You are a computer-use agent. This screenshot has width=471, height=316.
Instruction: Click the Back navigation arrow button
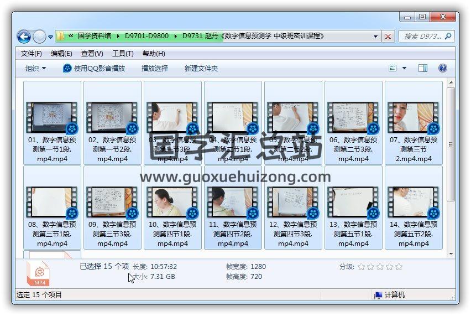24,37
